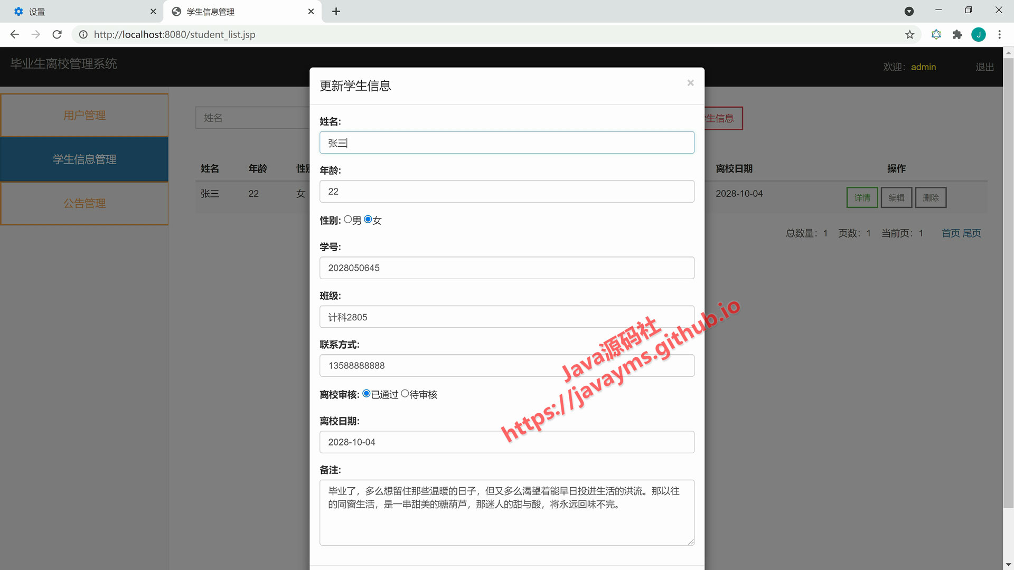The width and height of the screenshot is (1014, 570).
Task: Click the 班级 field showing 计科2805
Action: click(507, 317)
